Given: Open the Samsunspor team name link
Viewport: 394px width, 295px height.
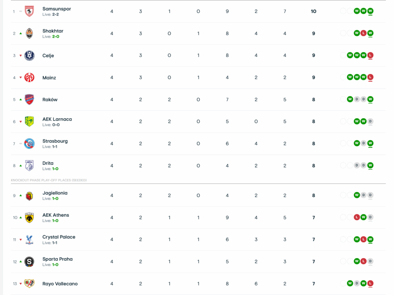Looking at the screenshot, I should tap(57, 9).
